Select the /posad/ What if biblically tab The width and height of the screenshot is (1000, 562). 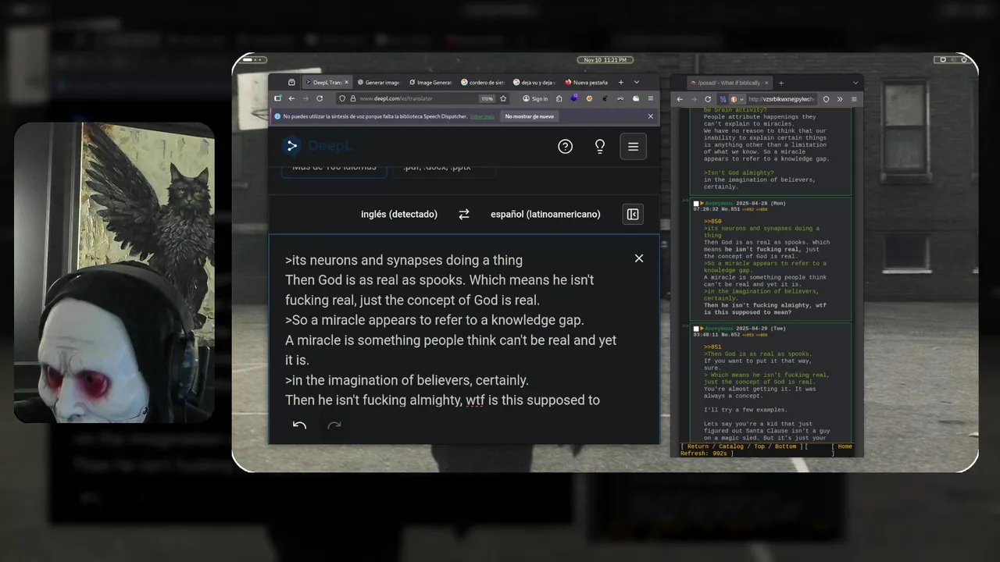[730, 83]
